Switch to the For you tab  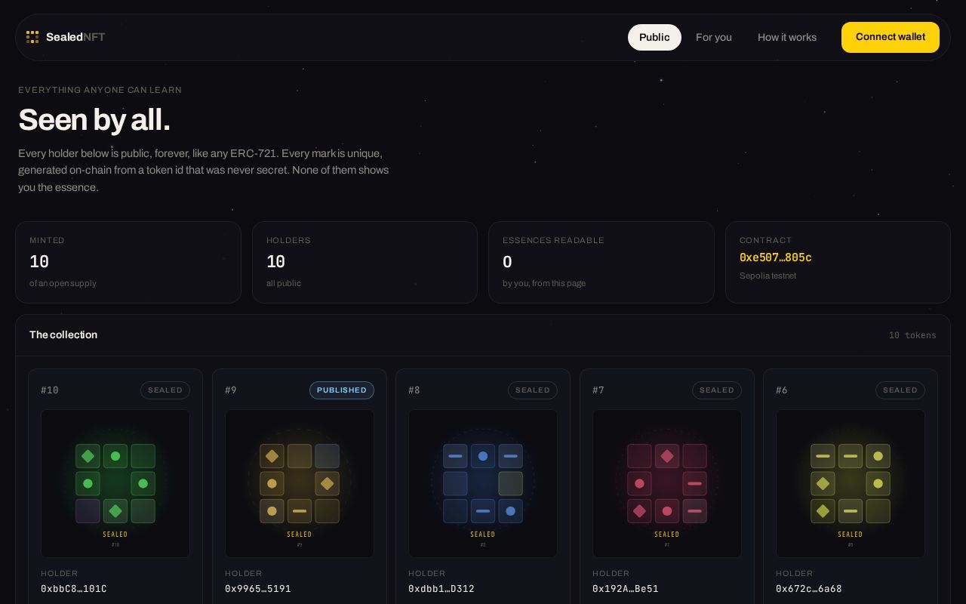(714, 37)
